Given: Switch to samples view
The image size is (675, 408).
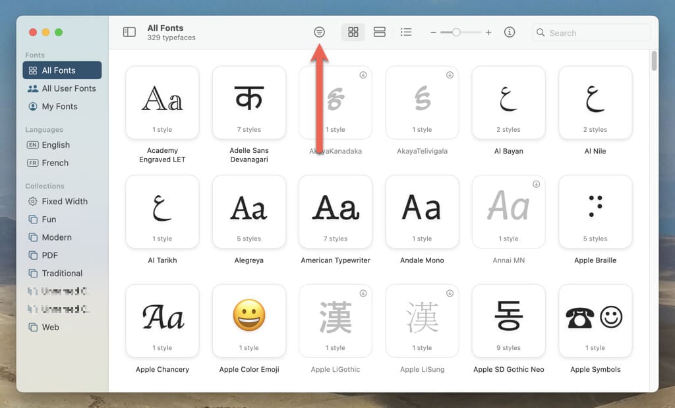Looking at the screenshot, I should pos(379,32).
